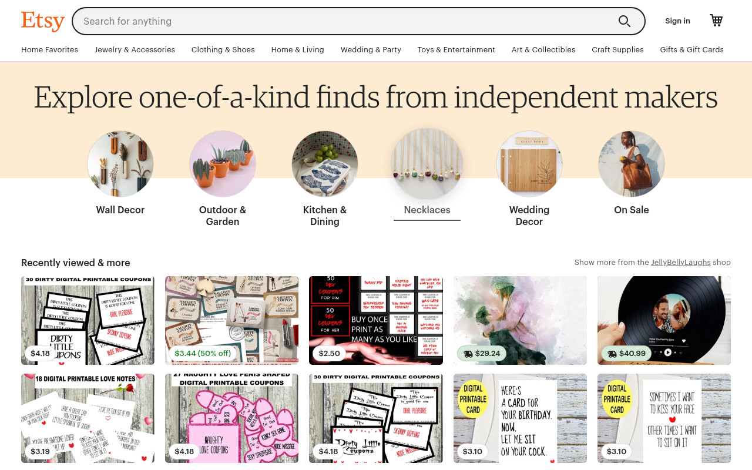Open Gifts & Gift Cards menu
The image size is (752, 470).
coord(691,50)
